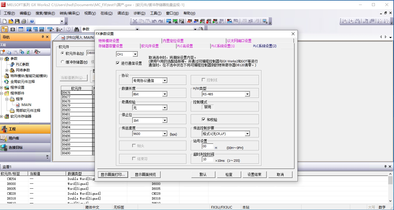The height and width of the screenshot is (210, 394).
Task: Click the new data icon in the navigation toolbar
Action: tap(3, 52)
